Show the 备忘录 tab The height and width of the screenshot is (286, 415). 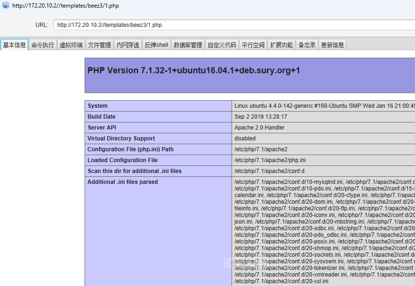coord(307,45)
